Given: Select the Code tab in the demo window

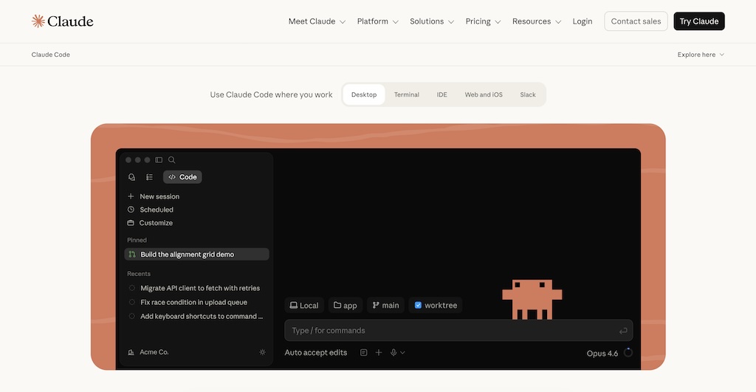Looking at the screenshot, I should click(x=182, y=177).
